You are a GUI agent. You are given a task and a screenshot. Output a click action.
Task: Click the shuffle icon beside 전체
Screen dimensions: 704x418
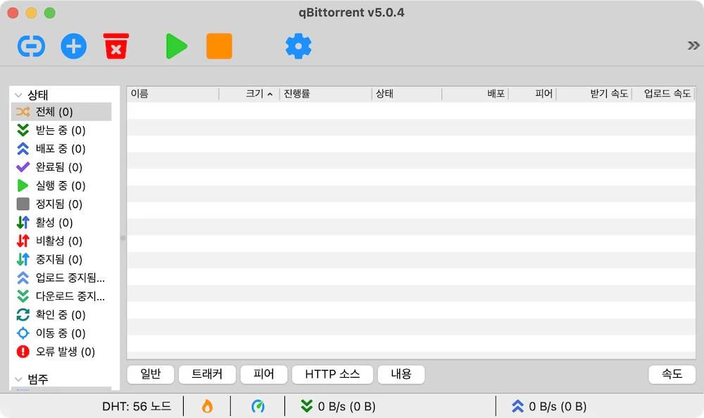pyautogui.click(x=23, y=111)
